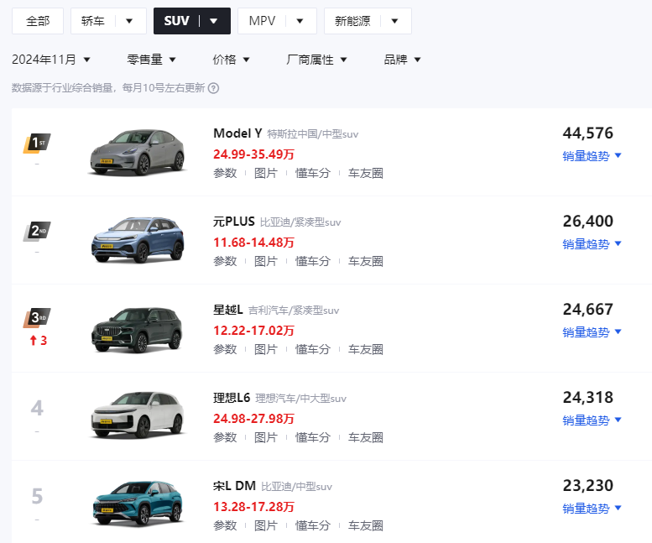The width and height of the screenshot is (652, 543).
Task: Open 车友圈 for 元PLUS
Action: pyautogui.click(x=366, y=261)
